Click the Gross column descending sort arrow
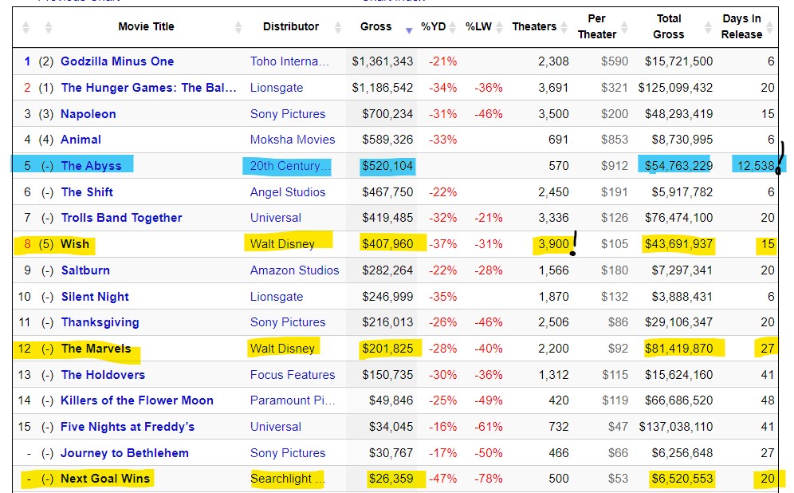 [x=409, y=29]
